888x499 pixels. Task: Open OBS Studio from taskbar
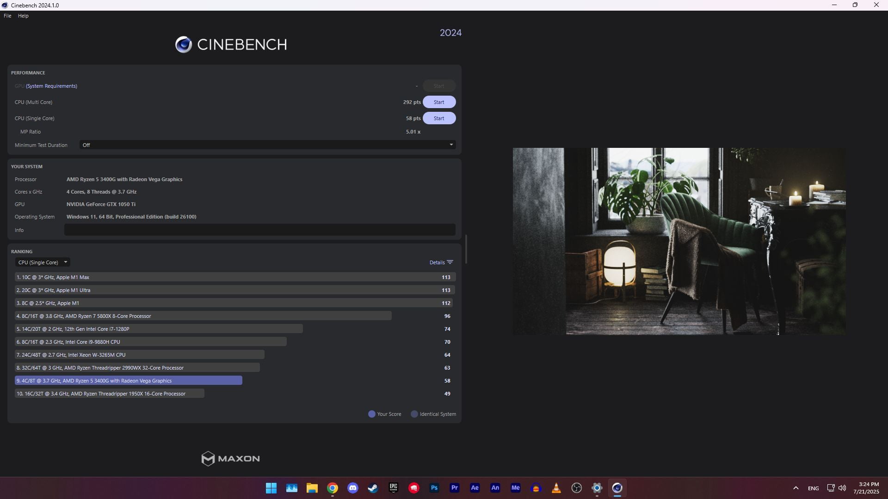pyautogui.click(x=577, y=488)
